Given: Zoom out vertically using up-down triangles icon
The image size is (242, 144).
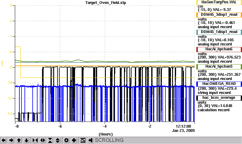Looking at the screenshot, I should (58, 140).
